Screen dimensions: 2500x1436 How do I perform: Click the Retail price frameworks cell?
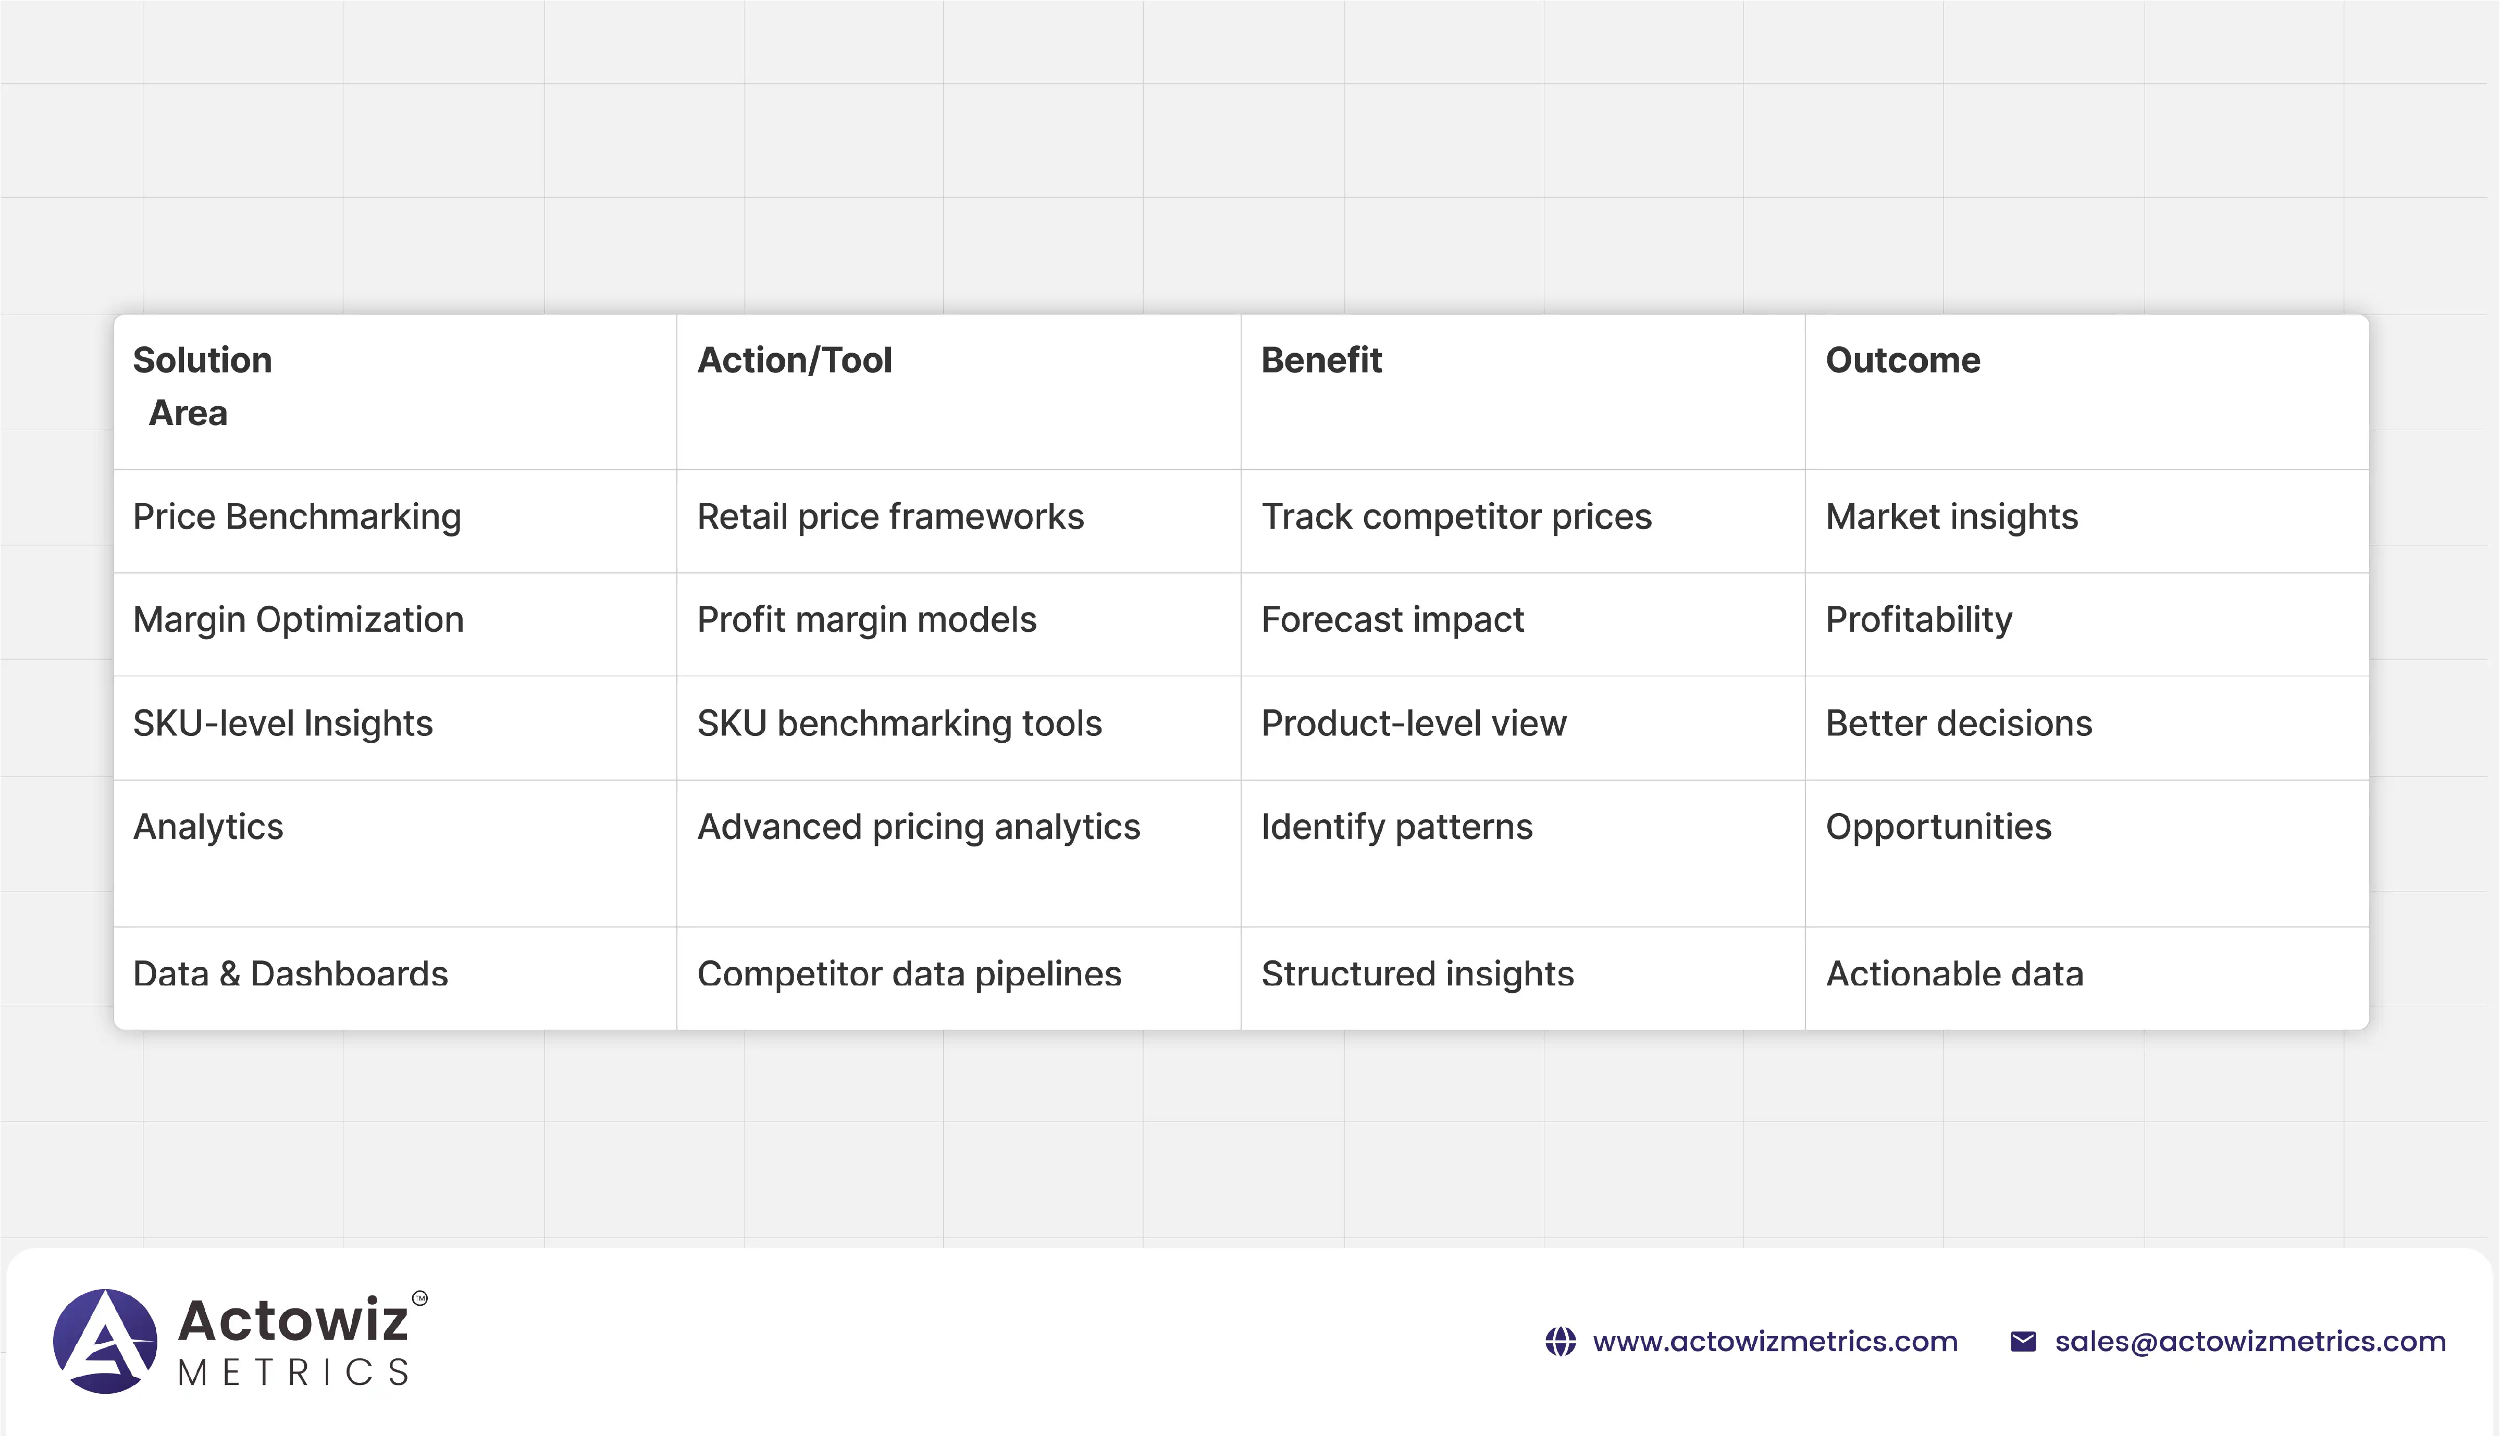(890, 517)
